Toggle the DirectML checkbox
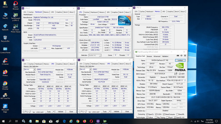 [177, 114]
